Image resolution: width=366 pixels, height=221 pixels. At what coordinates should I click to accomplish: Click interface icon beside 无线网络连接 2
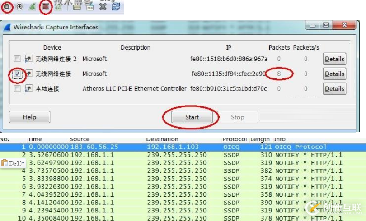[x=28, y=59]
